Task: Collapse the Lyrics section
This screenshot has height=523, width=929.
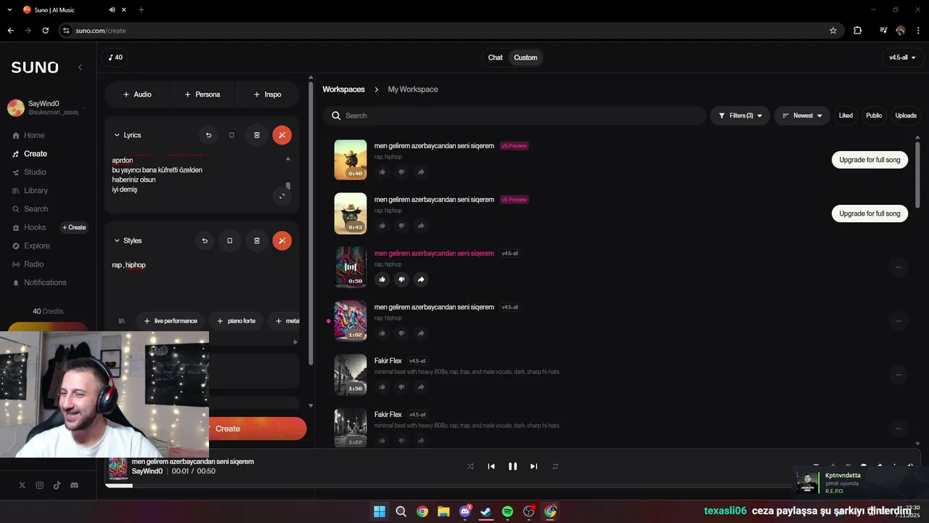Action: click(x=117, y=135)
